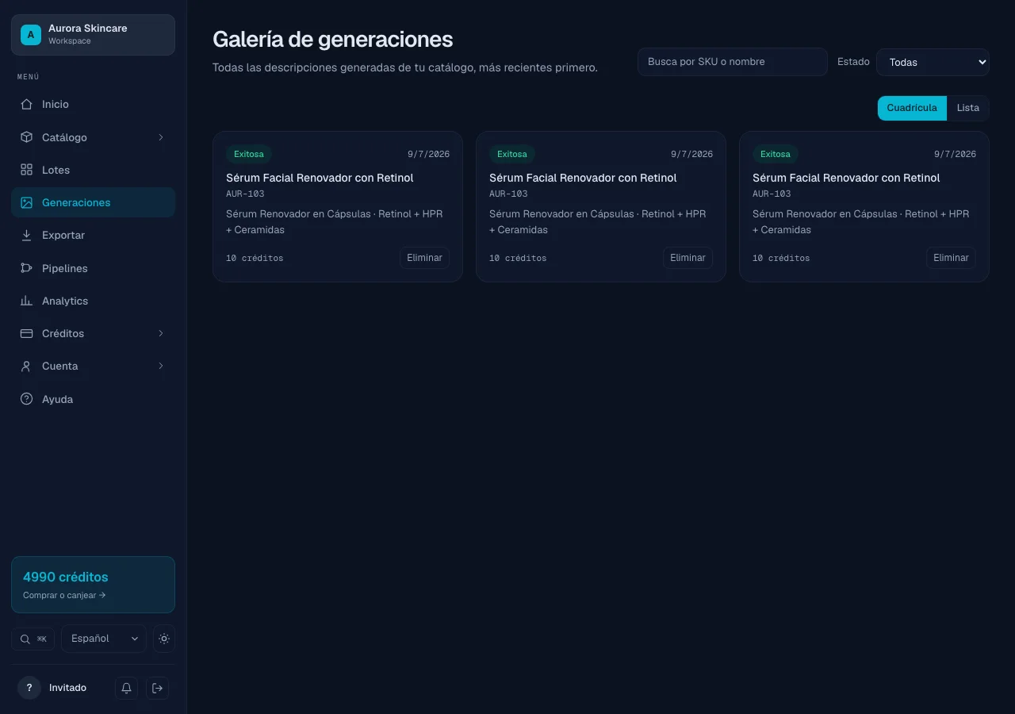The width and height of the screenshot is (1015, 714).
Task: Click the Pipelines icon in sidebar
Action: click(26, 268)
